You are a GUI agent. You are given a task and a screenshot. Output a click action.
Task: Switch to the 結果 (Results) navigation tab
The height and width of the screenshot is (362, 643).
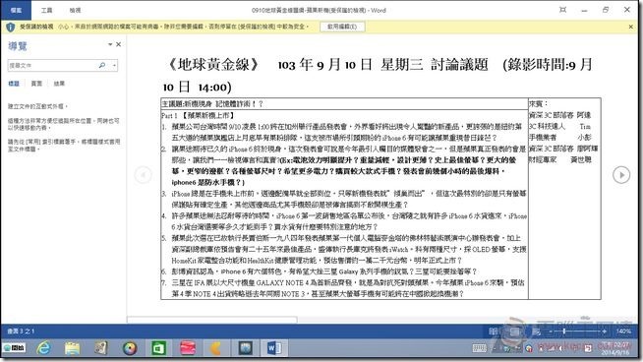coord(59,84)
